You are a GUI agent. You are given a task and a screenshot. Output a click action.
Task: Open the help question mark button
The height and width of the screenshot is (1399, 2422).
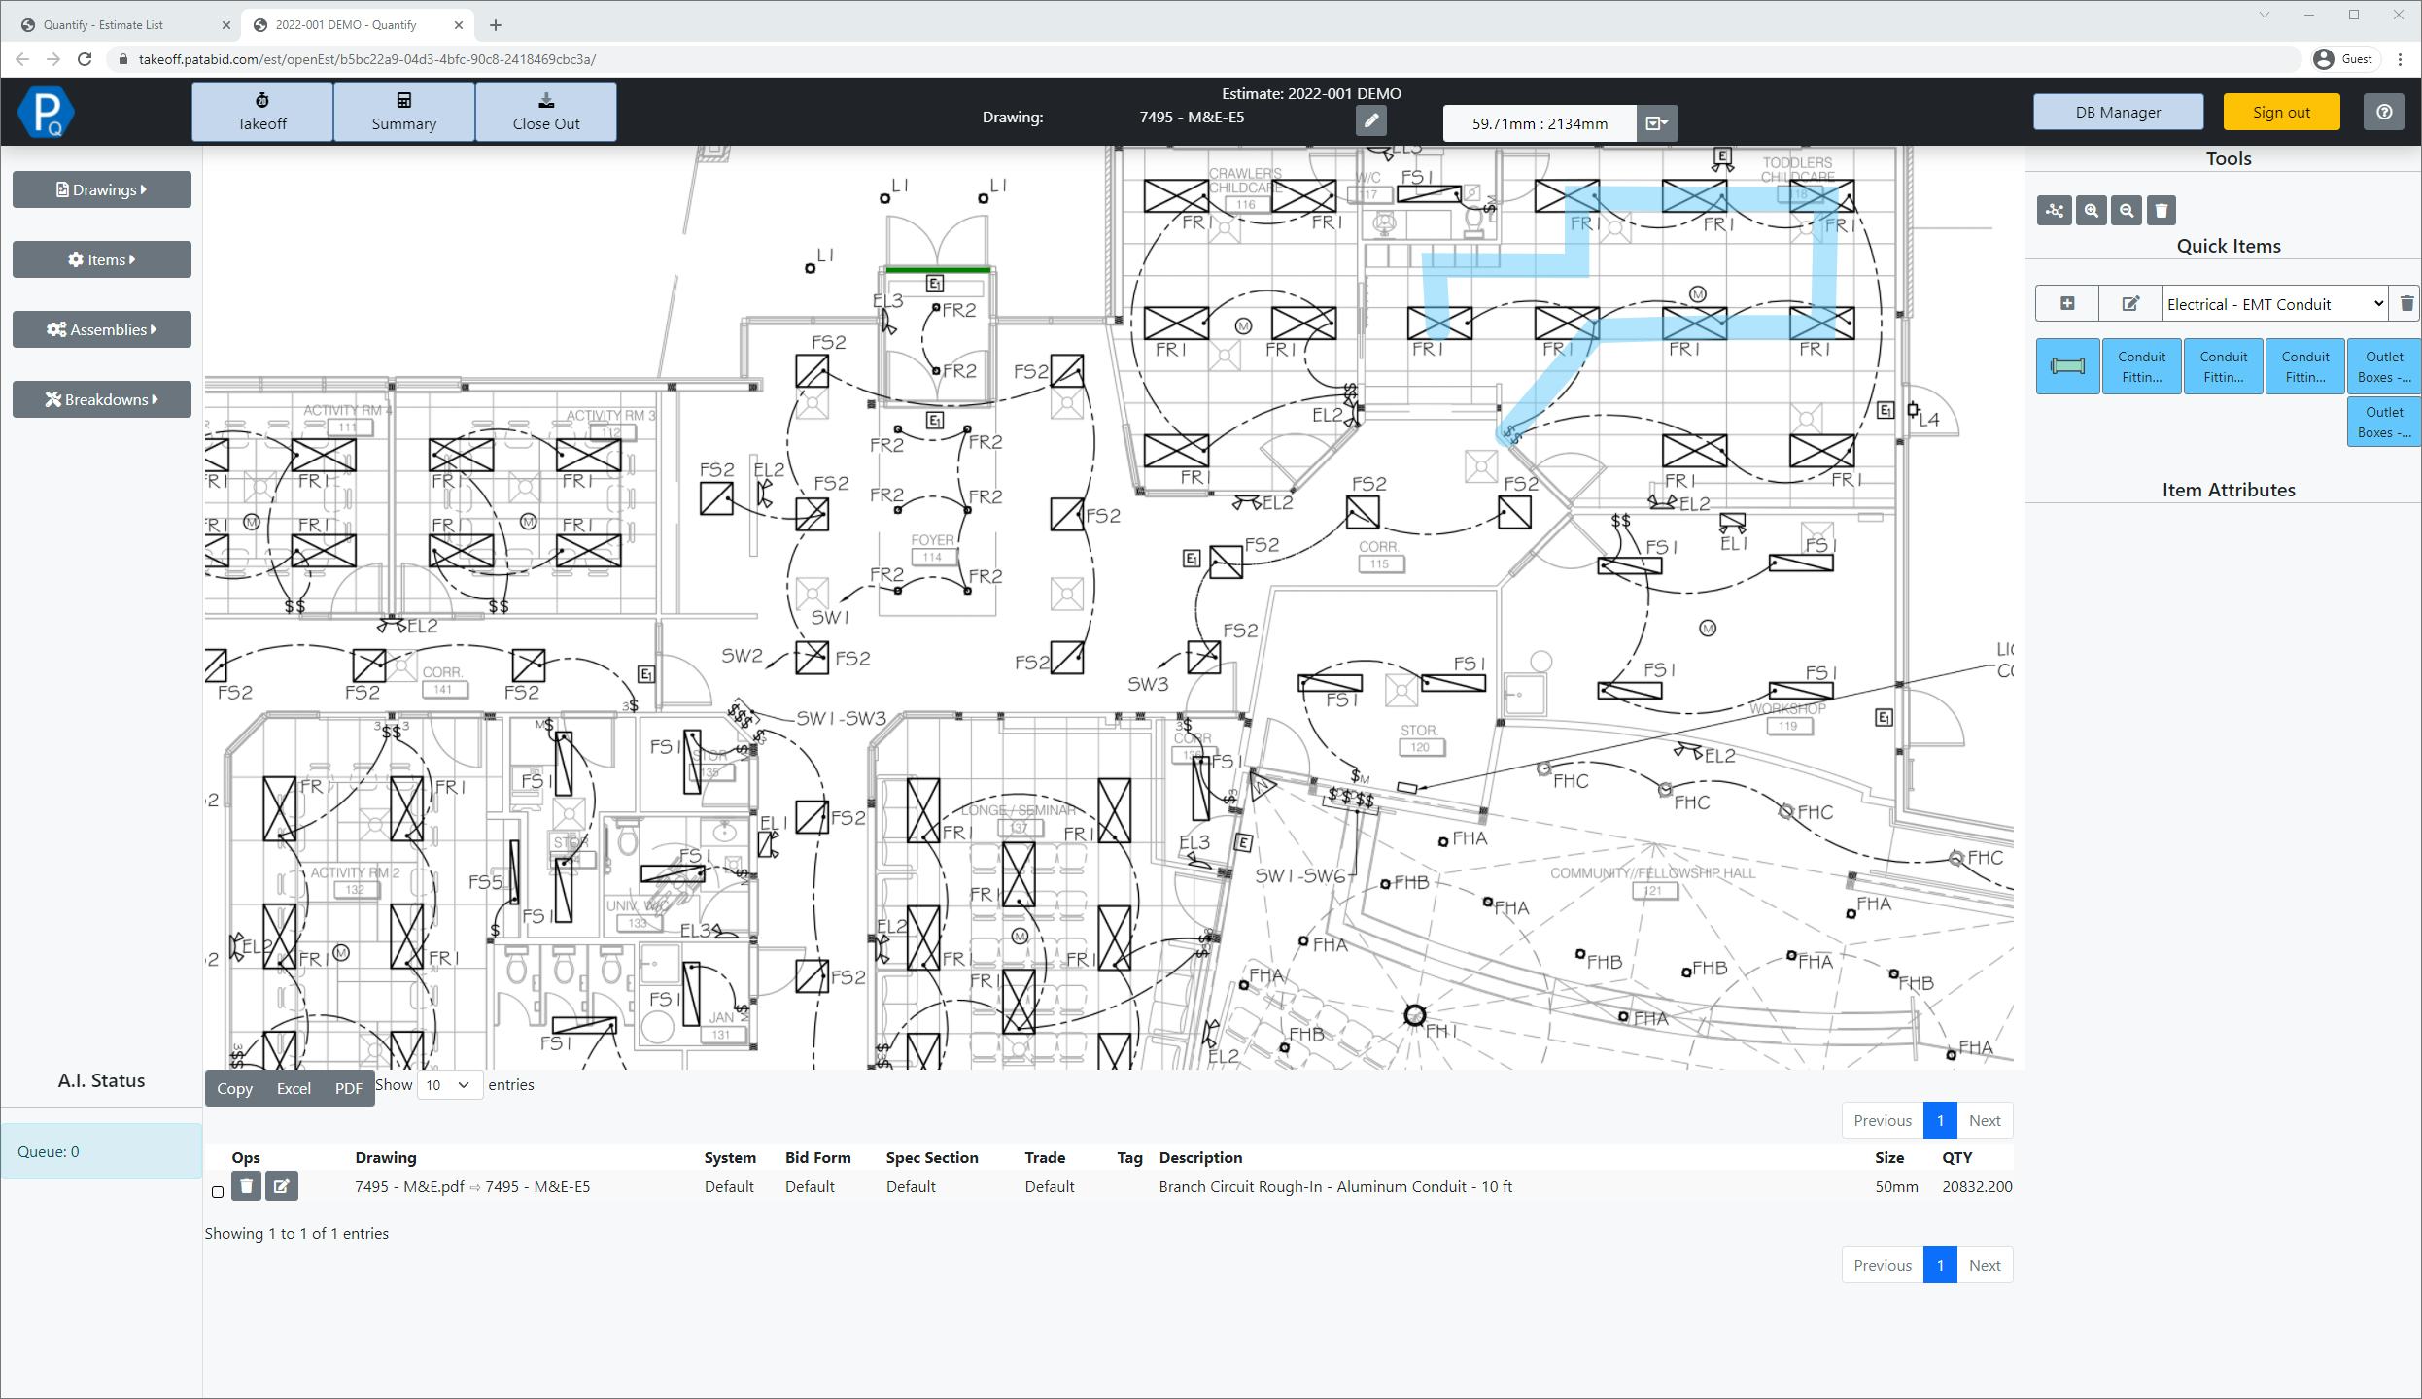pos(2383,112)
